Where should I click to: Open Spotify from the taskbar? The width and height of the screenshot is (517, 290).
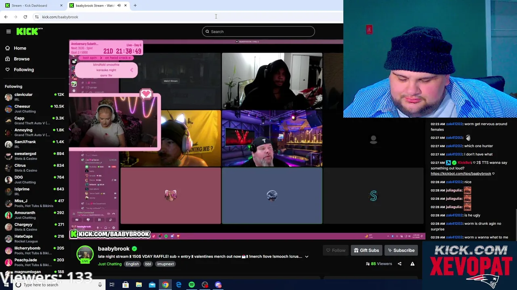tap(191, 285)
